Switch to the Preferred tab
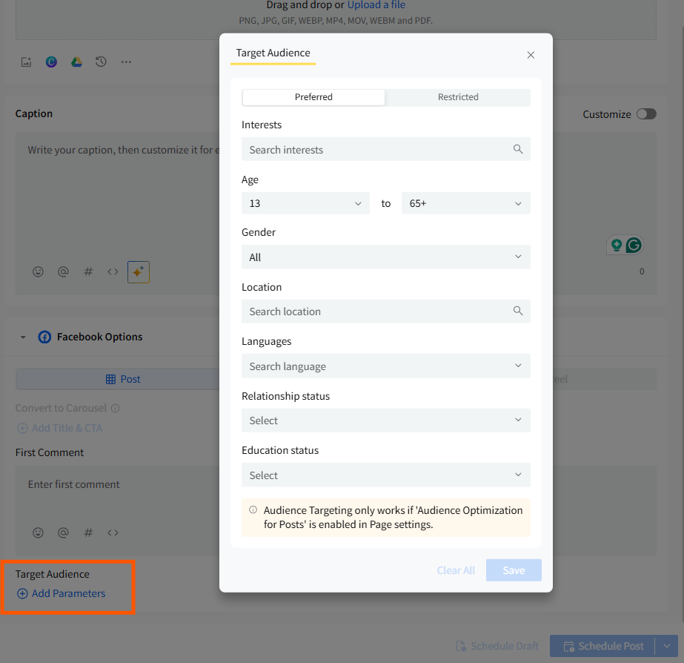This screenshot has width=684, height=663. pos(313,97)
